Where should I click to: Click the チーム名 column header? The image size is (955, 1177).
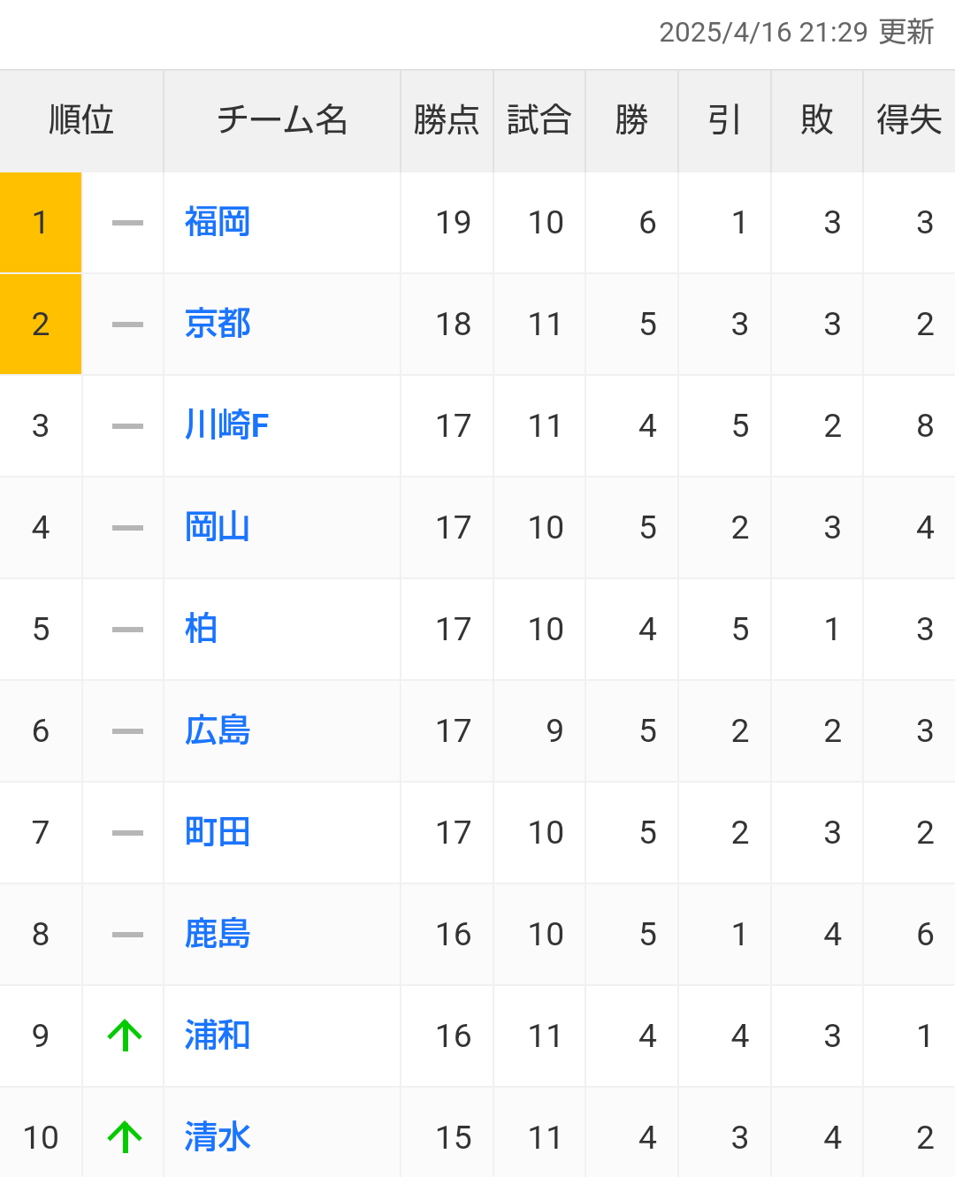[x=282, y=120]
